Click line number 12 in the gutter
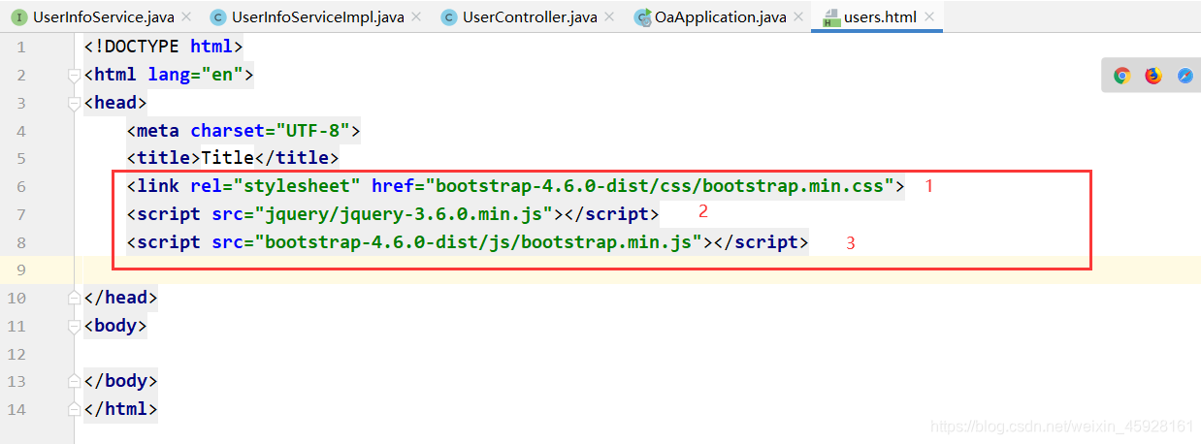1201x444 pixels. pos(16,354)
